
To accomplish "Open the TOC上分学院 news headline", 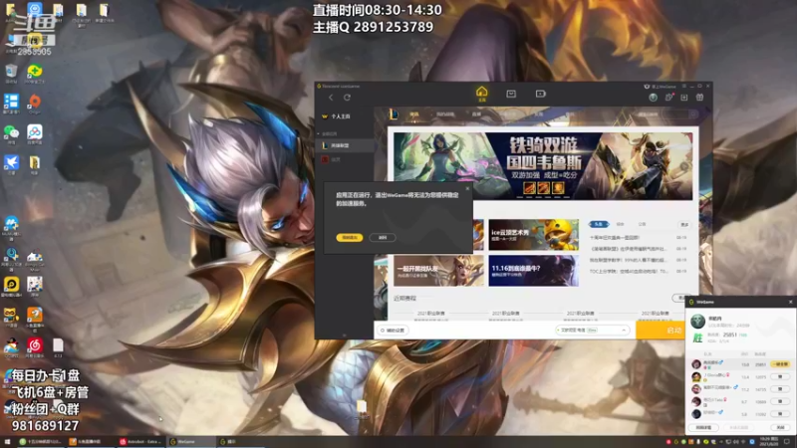I will (x=629, y=271).
